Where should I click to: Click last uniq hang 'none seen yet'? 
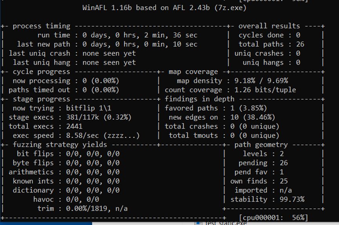109,63
